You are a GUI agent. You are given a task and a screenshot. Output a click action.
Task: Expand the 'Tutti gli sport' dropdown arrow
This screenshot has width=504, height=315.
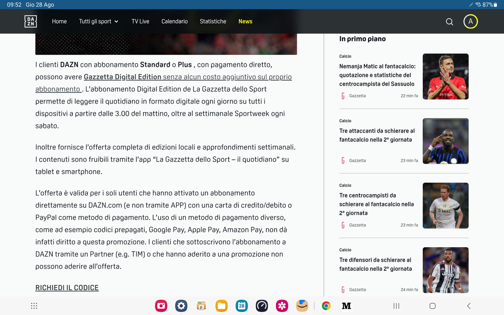pos(116,22)
